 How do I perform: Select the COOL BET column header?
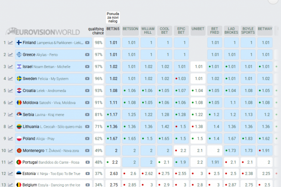pos(165,30)
